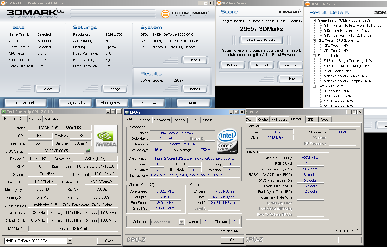Click the 3DMark Score window title icon
Screen dimensions: 387x247
click(x=219, y=3)
